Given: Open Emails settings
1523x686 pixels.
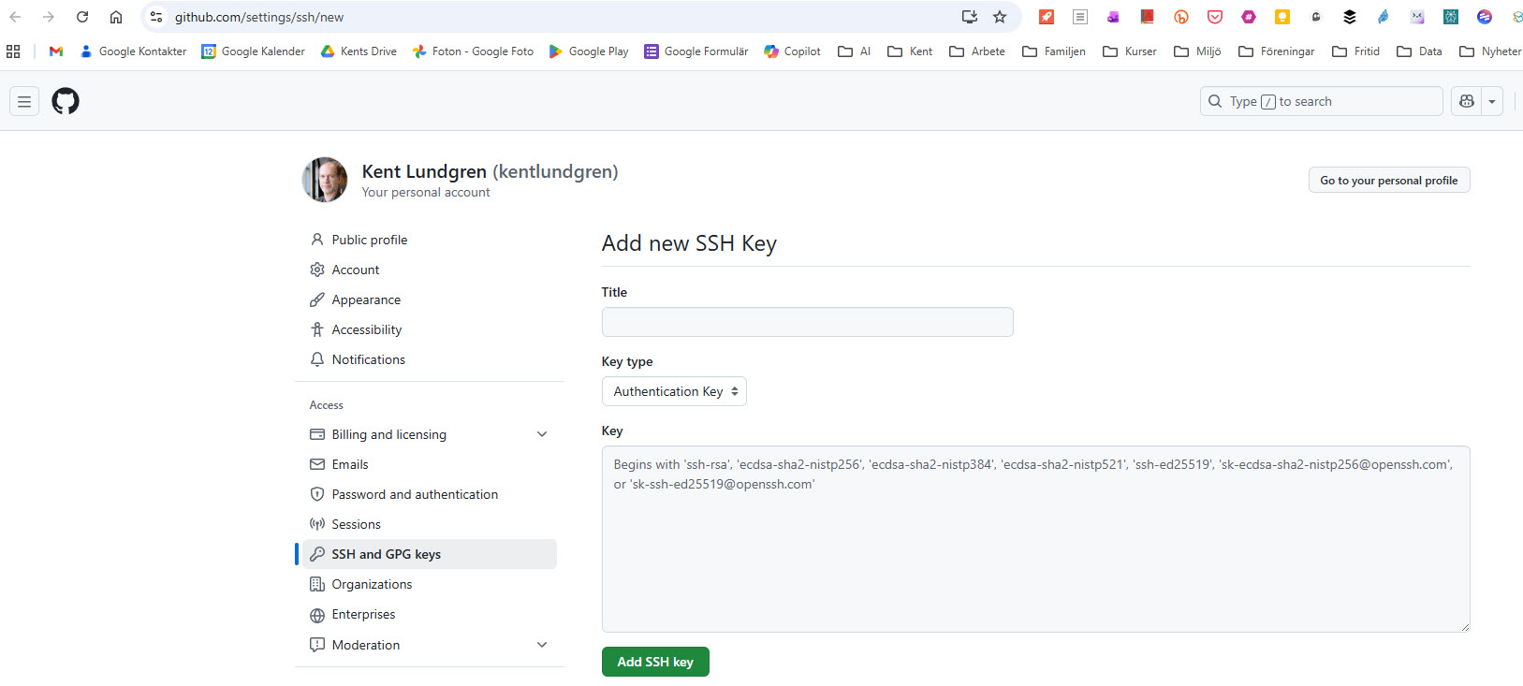Looking at the screenshot, I should coord(430,464).
